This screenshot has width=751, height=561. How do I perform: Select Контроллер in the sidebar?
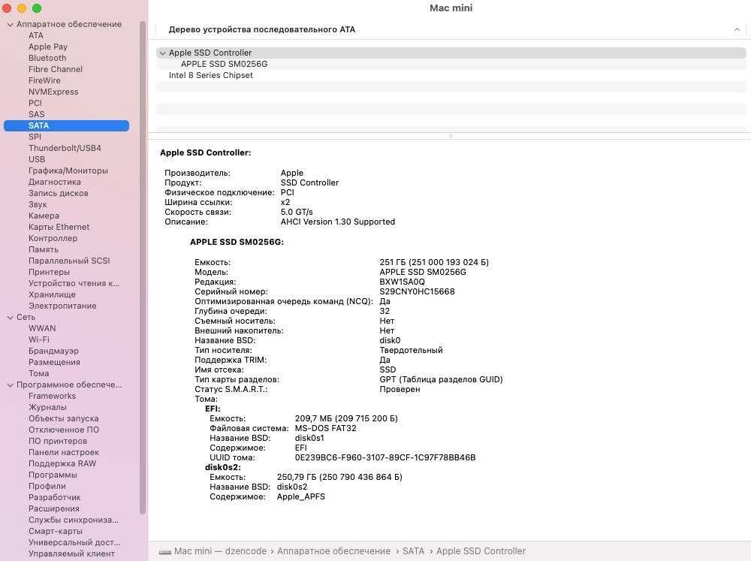53,238
